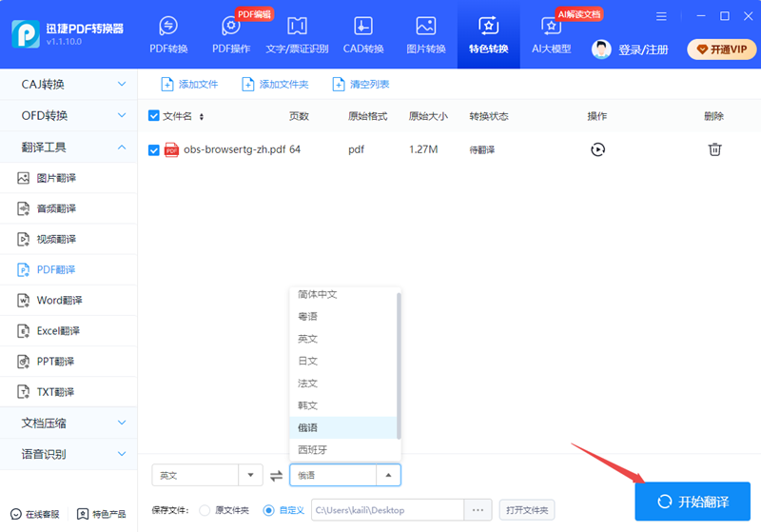The height and width of the screenshot is (532, 761).
Task: Expand the 文档压缩 section
Action: [x=68, y=424]
